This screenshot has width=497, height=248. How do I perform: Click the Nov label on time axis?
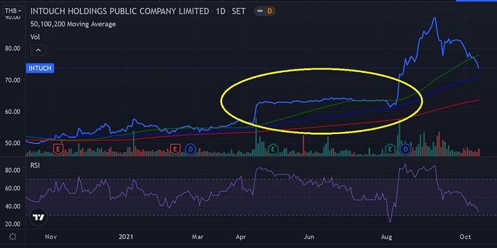click(51, 237)
